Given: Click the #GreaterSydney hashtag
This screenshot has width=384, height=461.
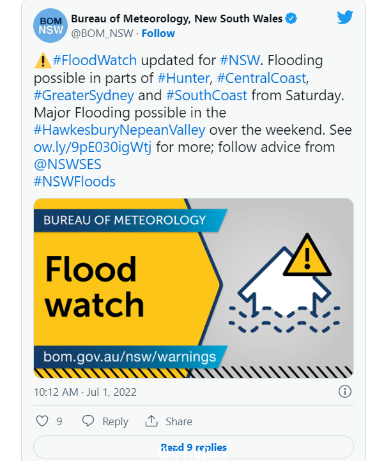Looking at the screenshot, I should pos(84,96).
